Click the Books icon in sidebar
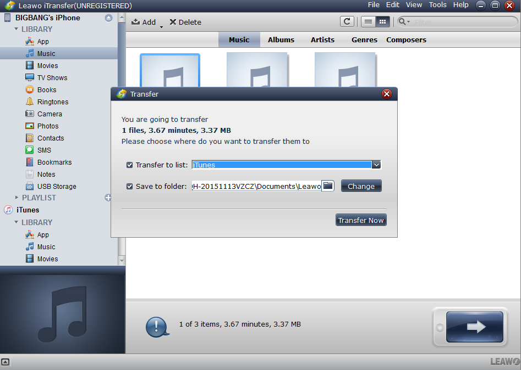Screen dimensions: 521x370 [30, 89]
